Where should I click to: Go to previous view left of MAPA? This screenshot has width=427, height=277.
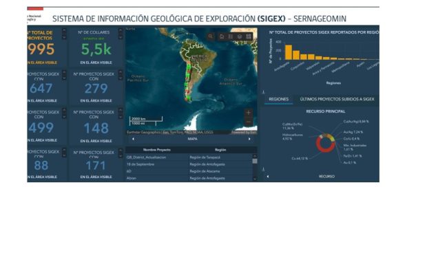pyautogui.click(x=133, y=139)
